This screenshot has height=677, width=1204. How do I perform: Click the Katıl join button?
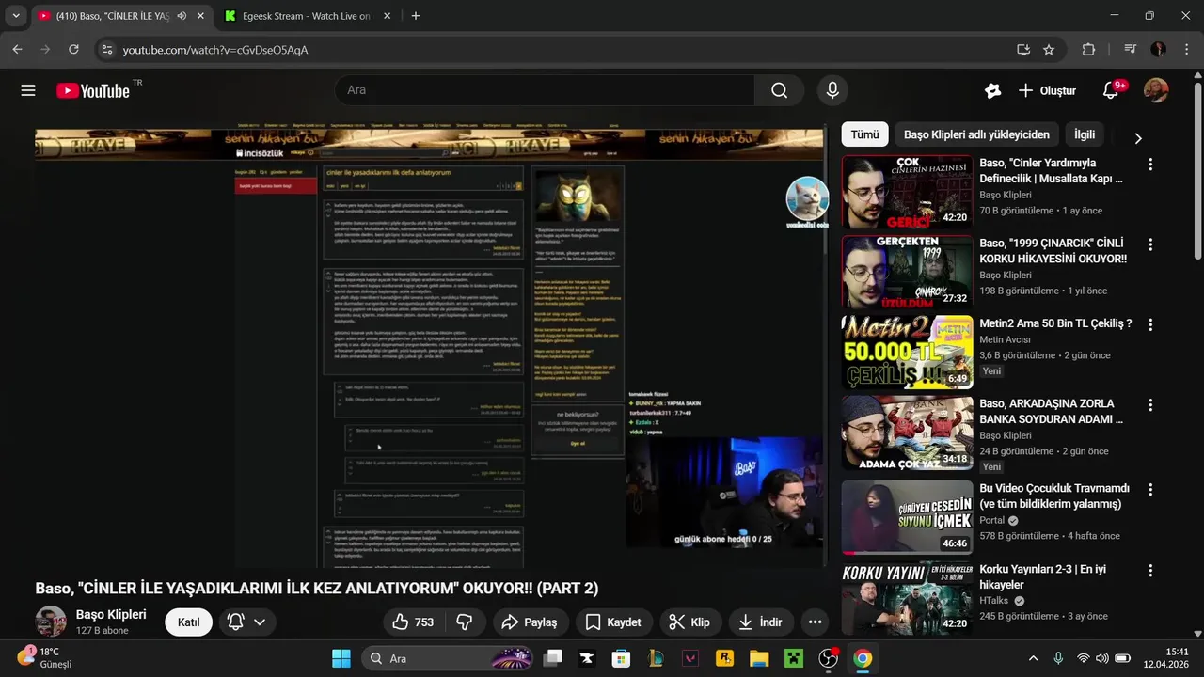pos(188,622)
